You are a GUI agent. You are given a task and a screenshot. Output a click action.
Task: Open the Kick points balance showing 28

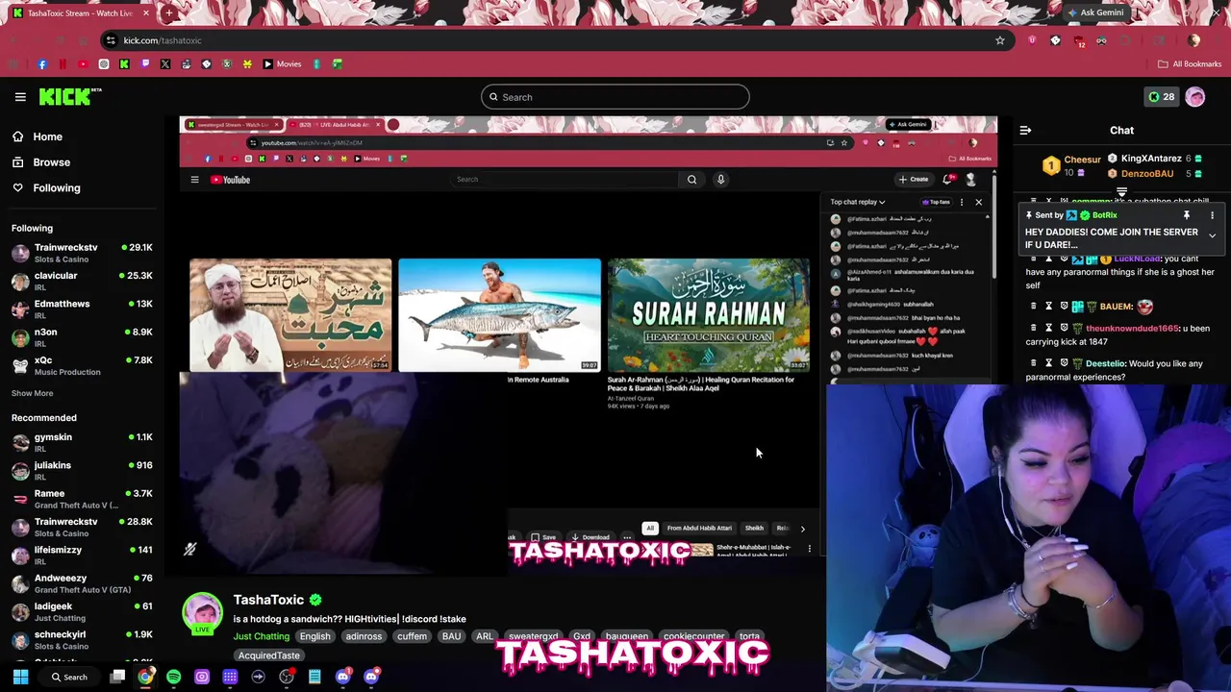click(1161, 97)
